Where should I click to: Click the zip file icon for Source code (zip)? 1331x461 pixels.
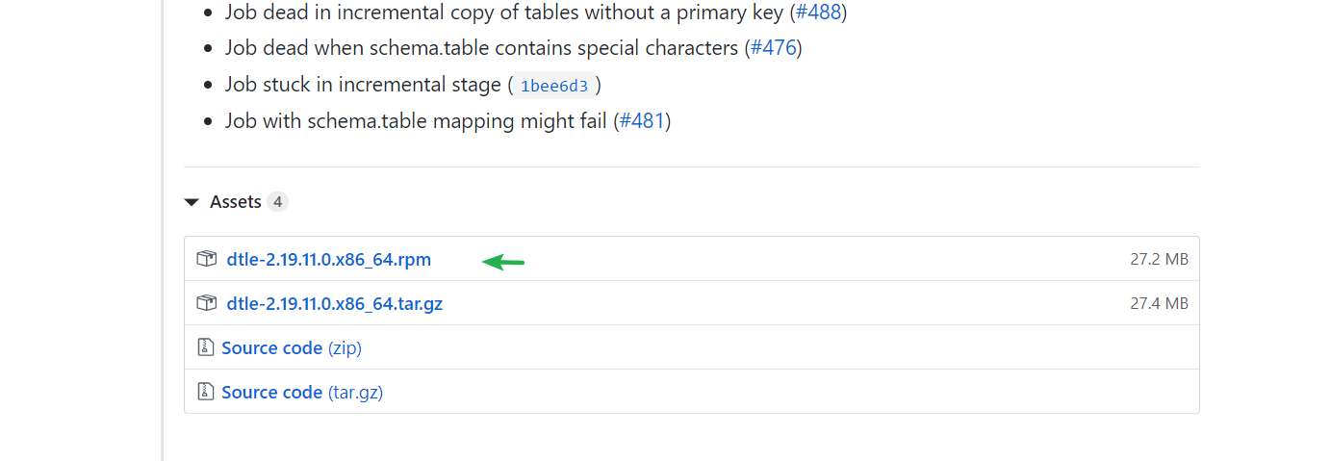(205, 347)
